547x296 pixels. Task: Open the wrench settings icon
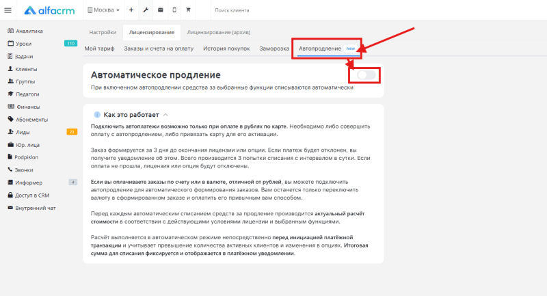[x=146, y=11]
